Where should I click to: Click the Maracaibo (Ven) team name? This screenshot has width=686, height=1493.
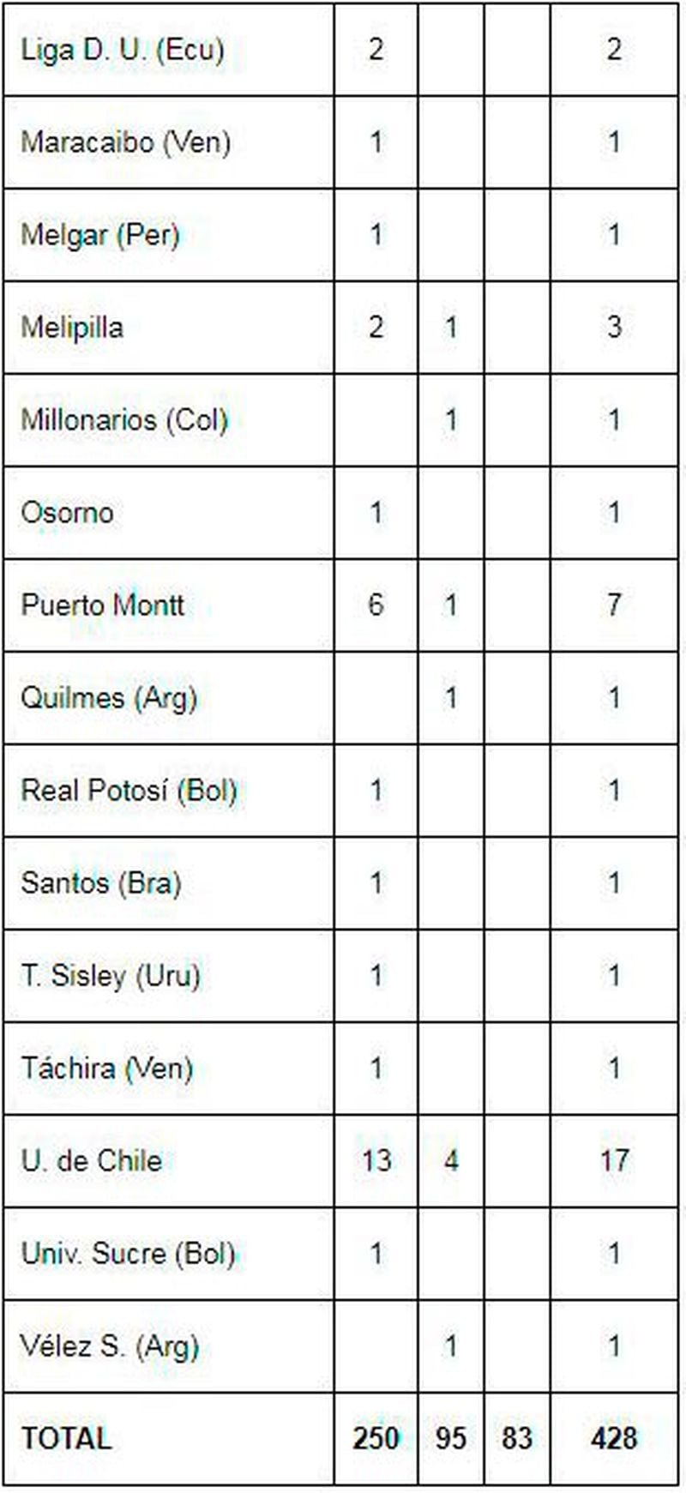pyautogui.click(x=125, y=141)
